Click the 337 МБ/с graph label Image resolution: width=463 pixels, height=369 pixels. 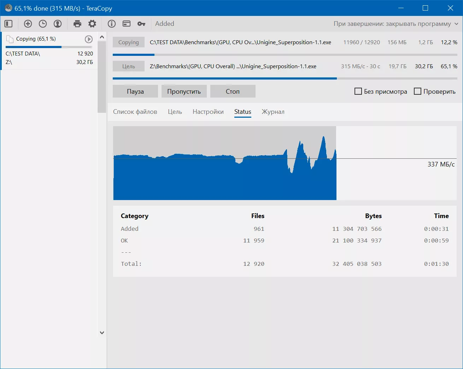coord(441,164)
